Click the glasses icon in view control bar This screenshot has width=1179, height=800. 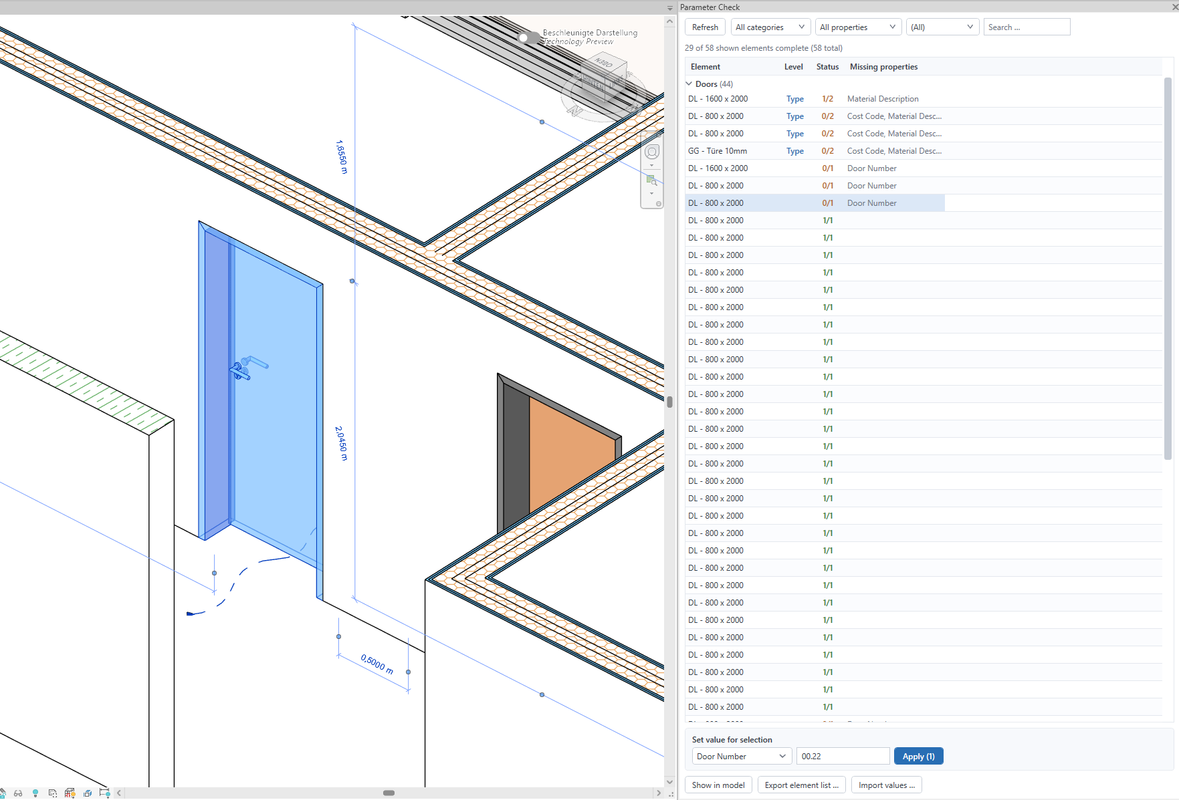(18, 793)
